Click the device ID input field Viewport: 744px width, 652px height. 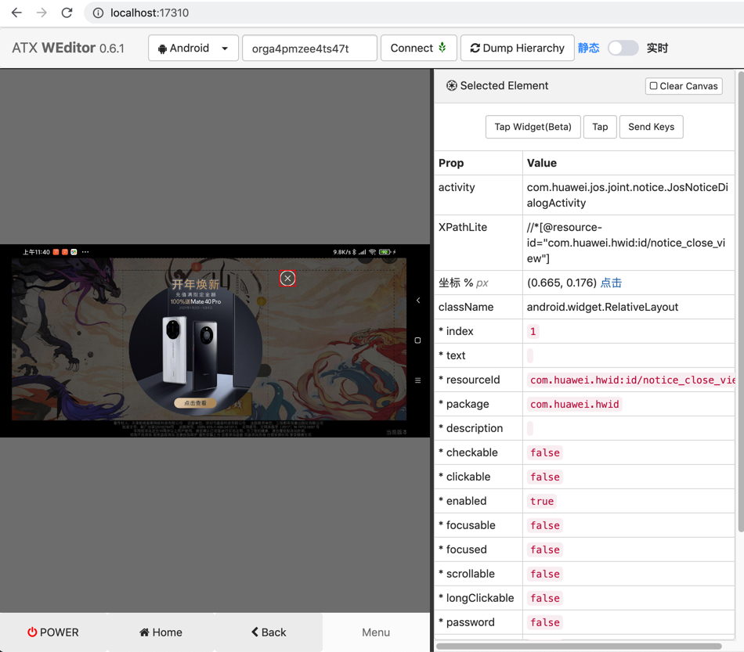(x=309, y=49)
